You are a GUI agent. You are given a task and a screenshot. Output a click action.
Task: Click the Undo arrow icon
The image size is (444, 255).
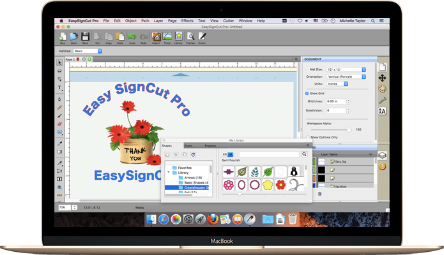point(132,36)
